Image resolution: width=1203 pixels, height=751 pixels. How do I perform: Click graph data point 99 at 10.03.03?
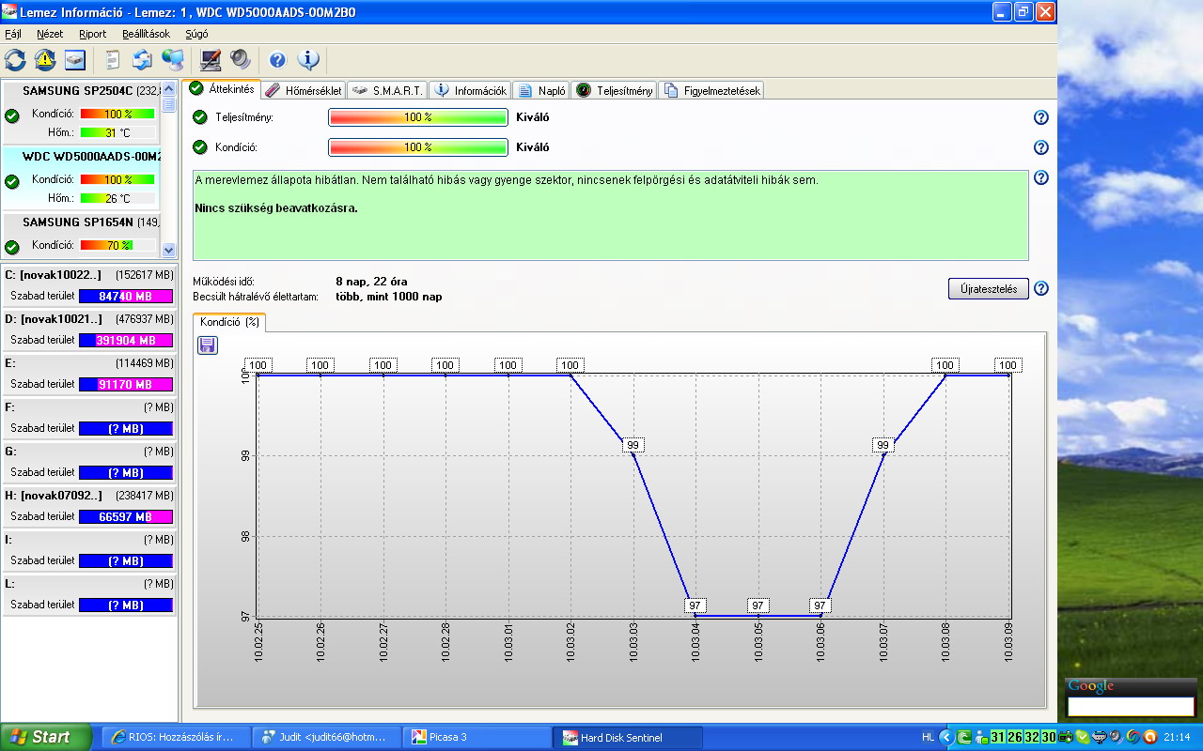(633, 445)
